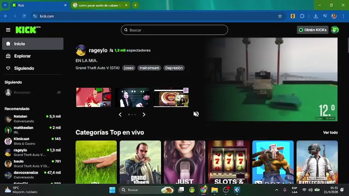Open Siguiendo in sidebar
349x196 pixels.
pos(33,68)
